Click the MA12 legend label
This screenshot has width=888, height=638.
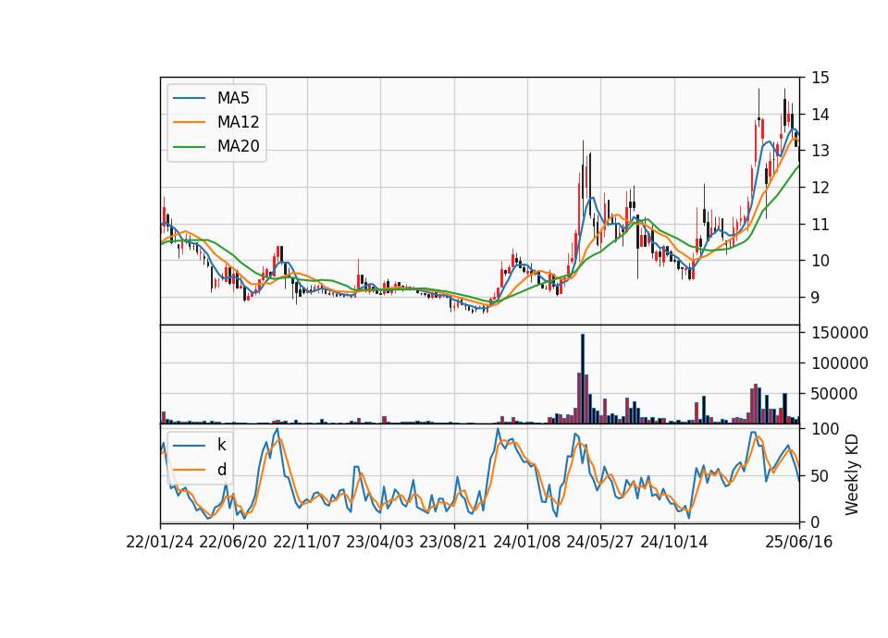[x=238, y=122]
